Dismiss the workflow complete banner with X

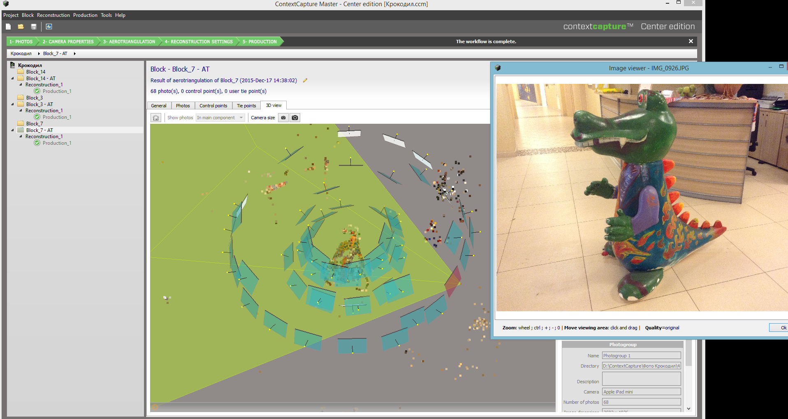click(691, 41)
